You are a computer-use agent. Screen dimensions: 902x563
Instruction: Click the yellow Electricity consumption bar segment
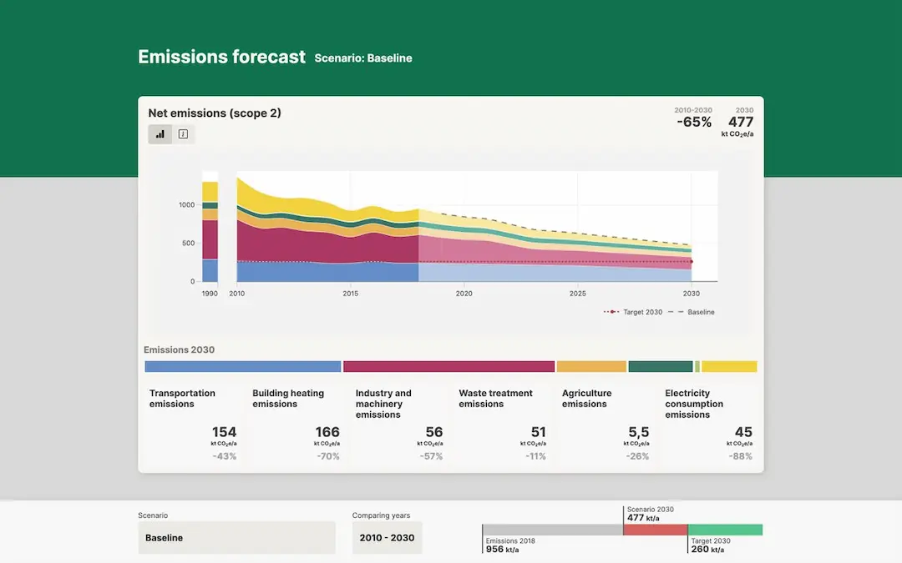728,366
